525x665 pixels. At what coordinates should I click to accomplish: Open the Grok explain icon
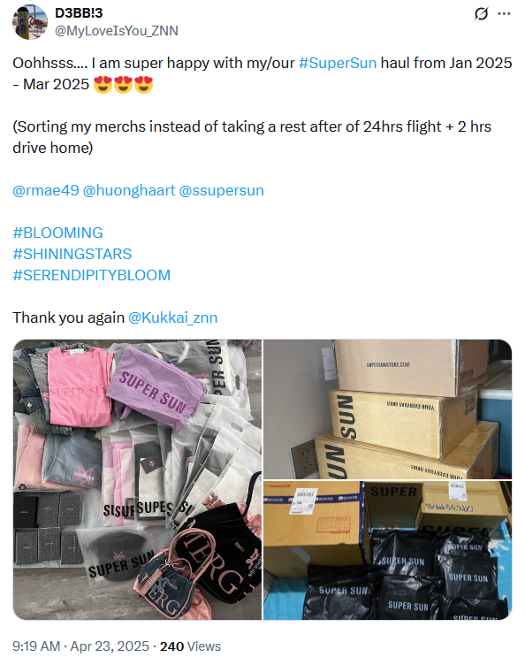481,13
